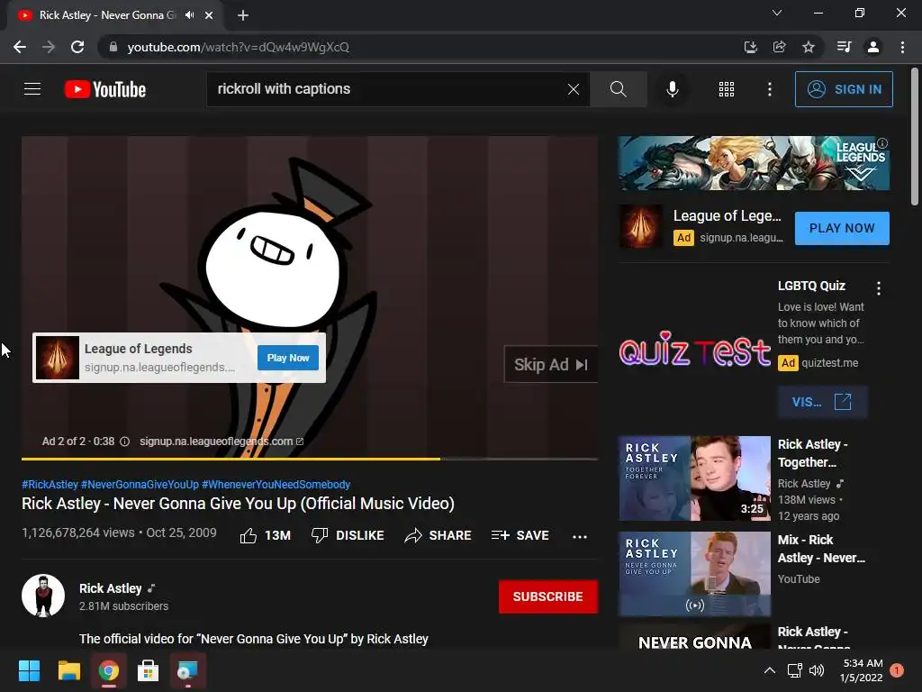Screen dimensions: 922x692
Task: Click the DISLIKE button
Action: click(x=348, y=535)
